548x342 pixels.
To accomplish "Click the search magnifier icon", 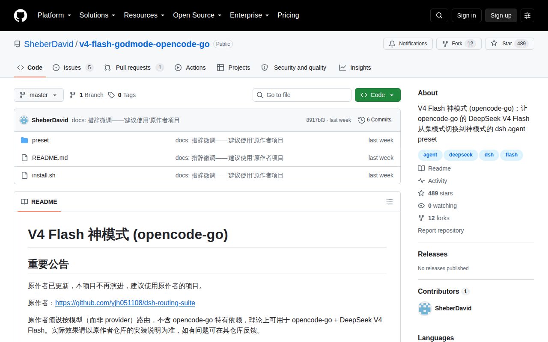I will coord(439,15).
